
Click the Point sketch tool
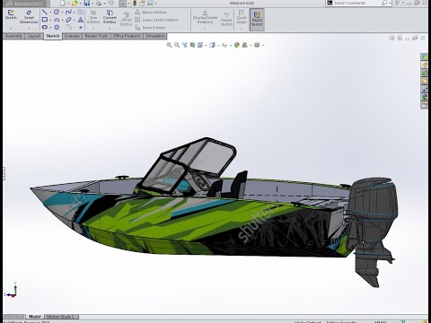pos(81,27)
